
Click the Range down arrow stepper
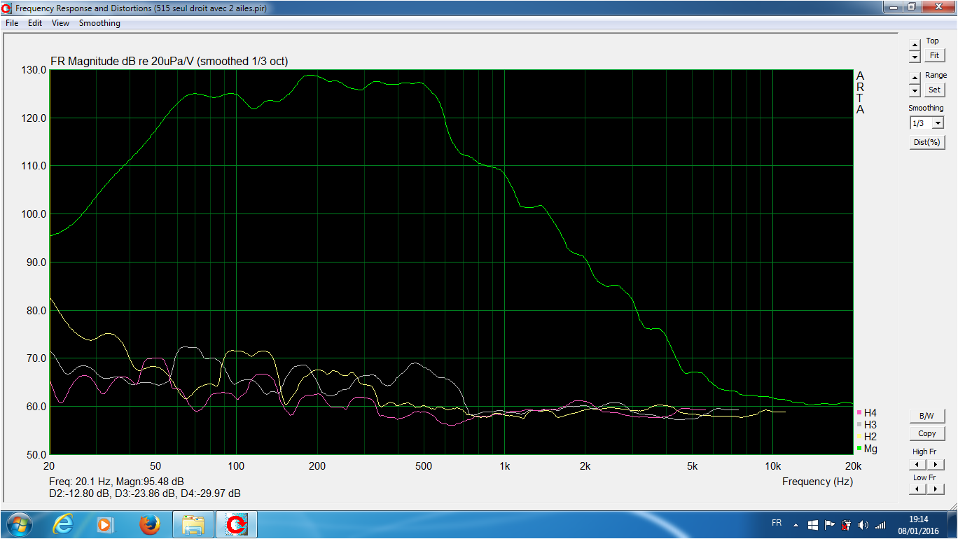coord(915,91)
